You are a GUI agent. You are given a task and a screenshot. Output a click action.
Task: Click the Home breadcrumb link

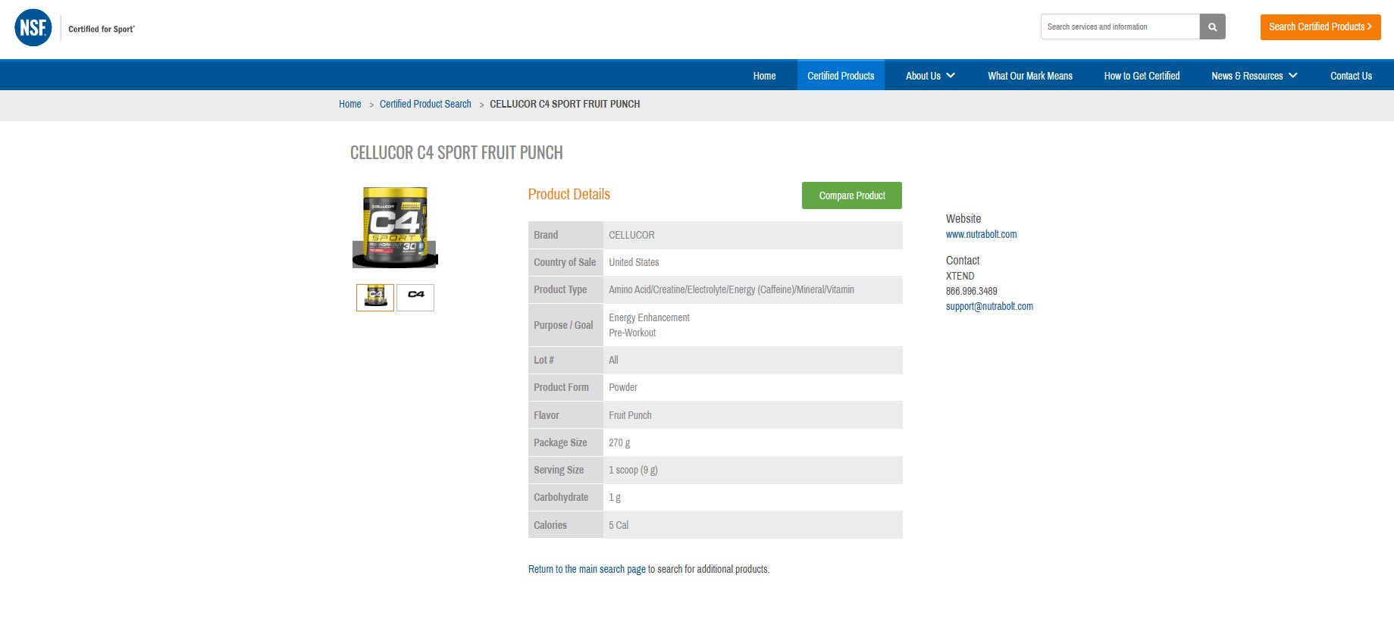(x=349, y=104)
